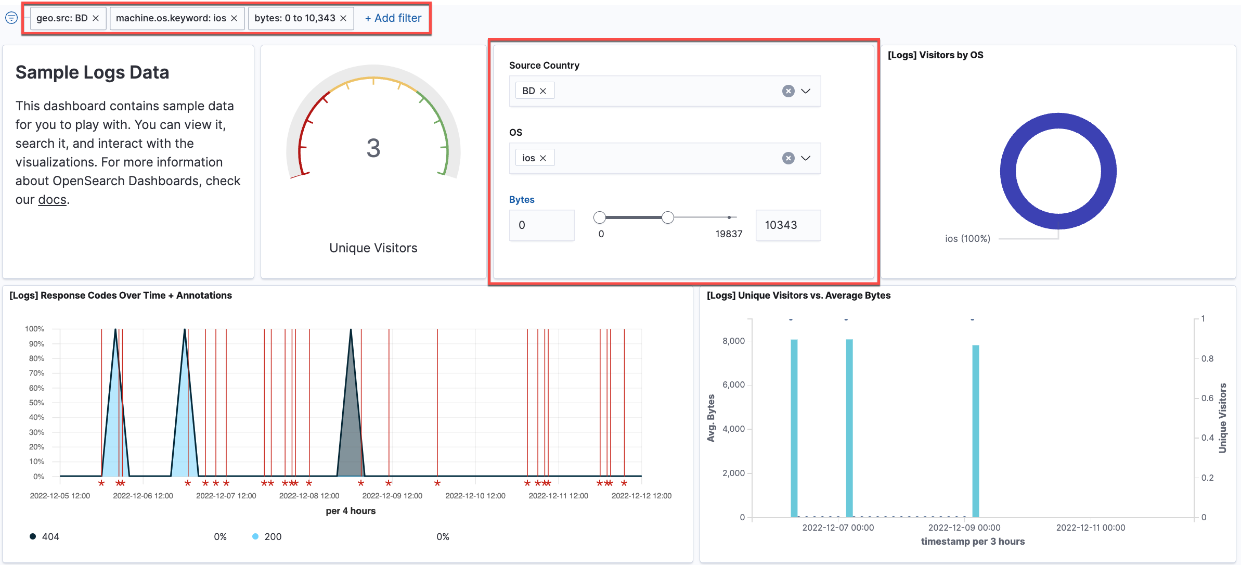The width and height of the screenshot is (1241, 565).
Task: Select the Bytes maximum input showing 10343
Action: click(x=788, y=225)
